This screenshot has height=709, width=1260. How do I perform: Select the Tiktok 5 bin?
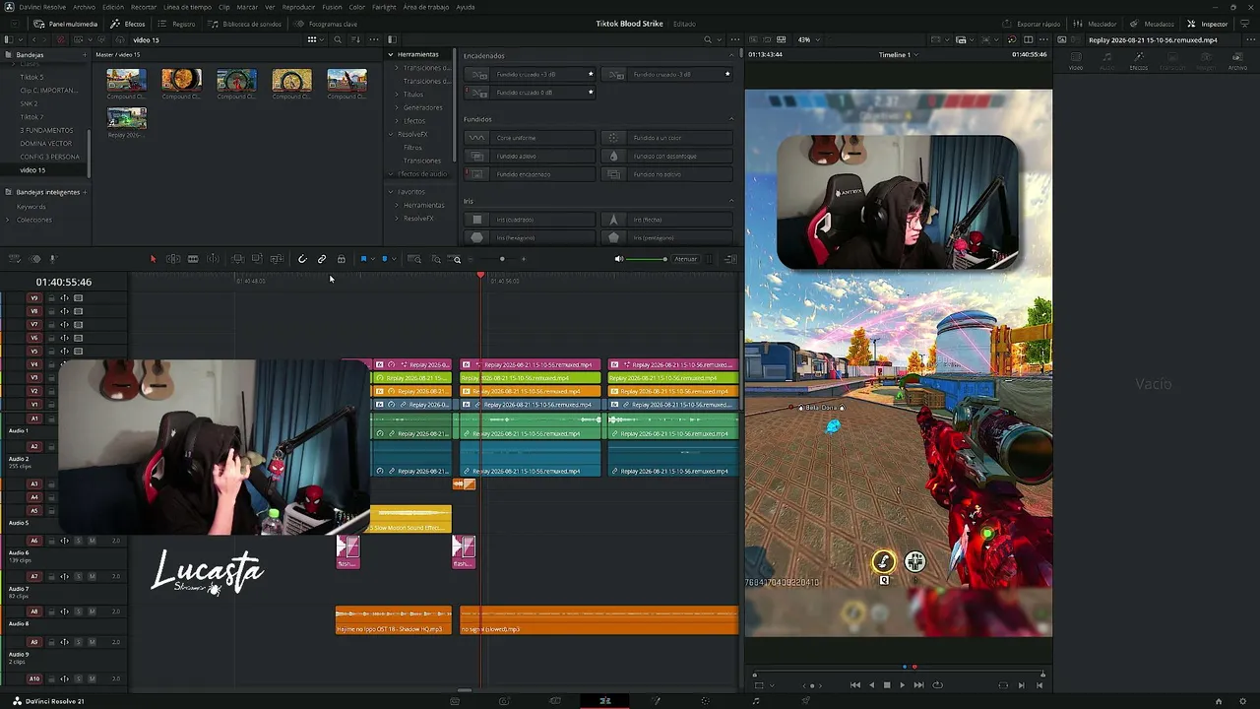31,77
